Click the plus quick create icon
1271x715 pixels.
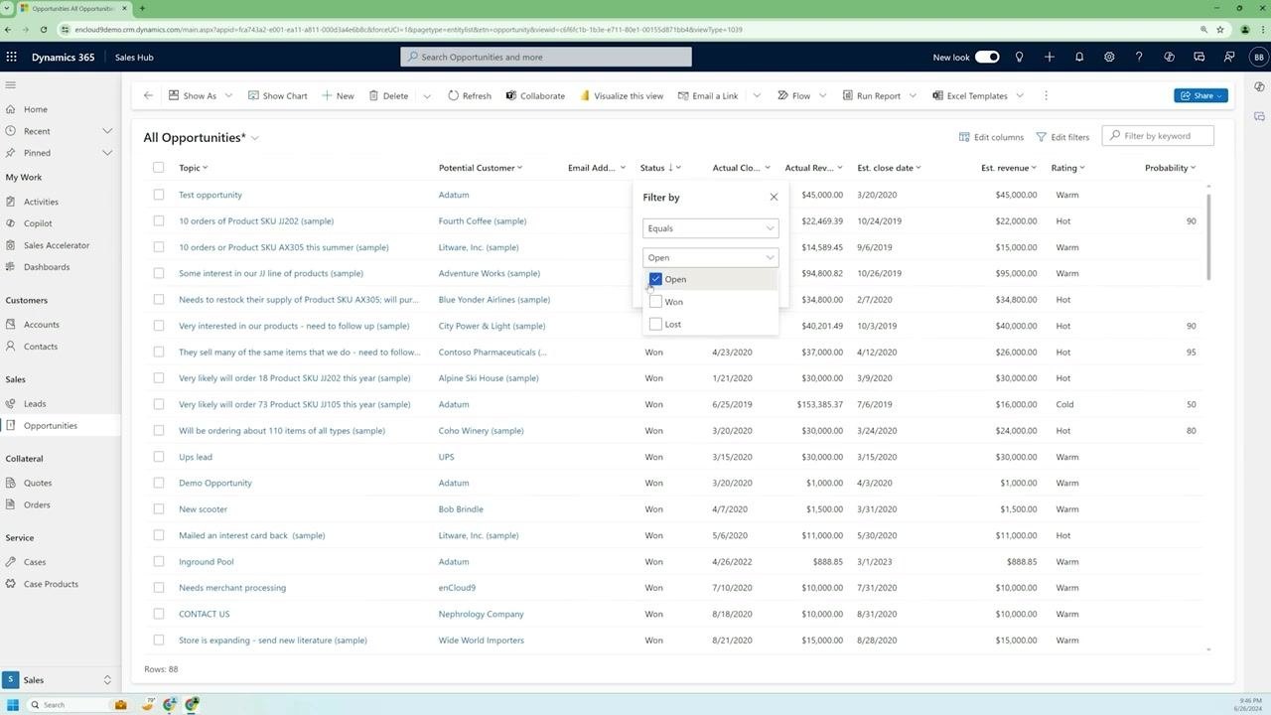click(x=1049, y=57)
